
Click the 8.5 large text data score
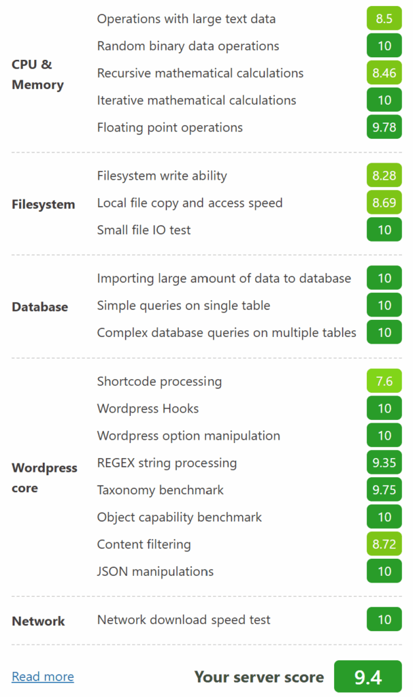384,18
